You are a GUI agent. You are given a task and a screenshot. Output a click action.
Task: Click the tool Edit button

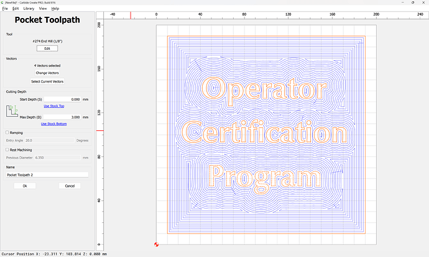pos(47,48)
